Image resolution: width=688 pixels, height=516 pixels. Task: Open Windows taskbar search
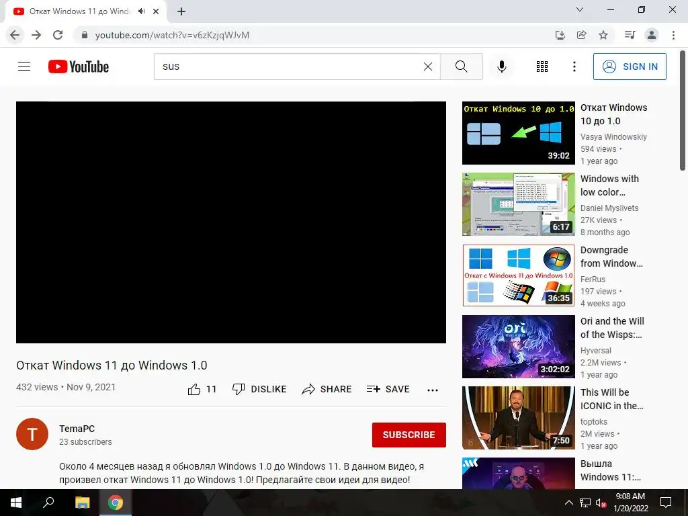tap(48, 503)
